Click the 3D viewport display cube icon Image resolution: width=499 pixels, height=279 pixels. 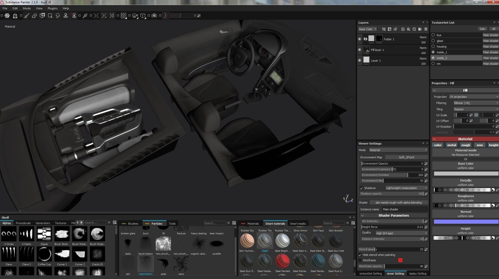(x=124, y=16)
